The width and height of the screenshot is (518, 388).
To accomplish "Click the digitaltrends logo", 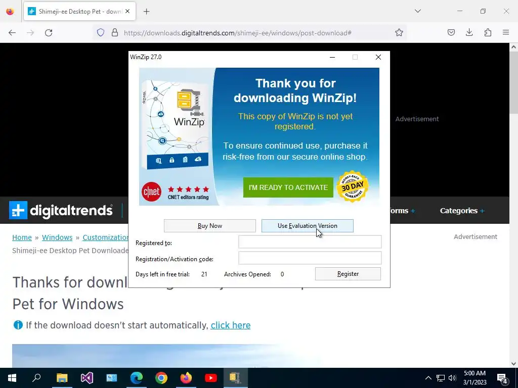I will point(61,211).
